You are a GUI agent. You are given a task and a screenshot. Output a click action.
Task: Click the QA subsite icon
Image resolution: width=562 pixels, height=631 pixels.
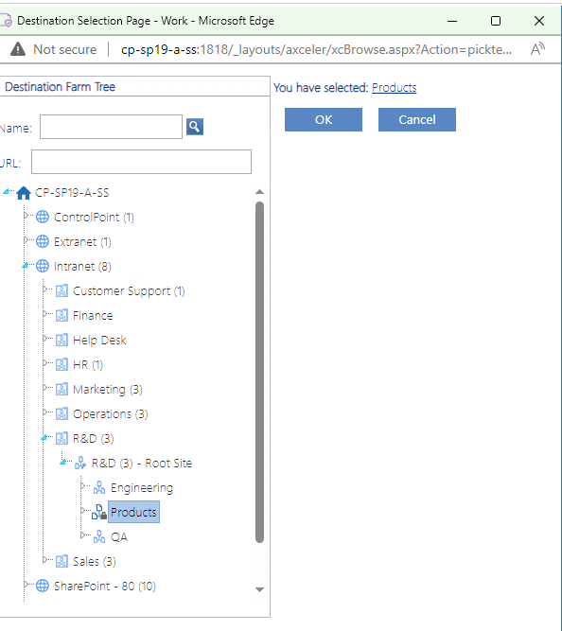pos(99,536)
